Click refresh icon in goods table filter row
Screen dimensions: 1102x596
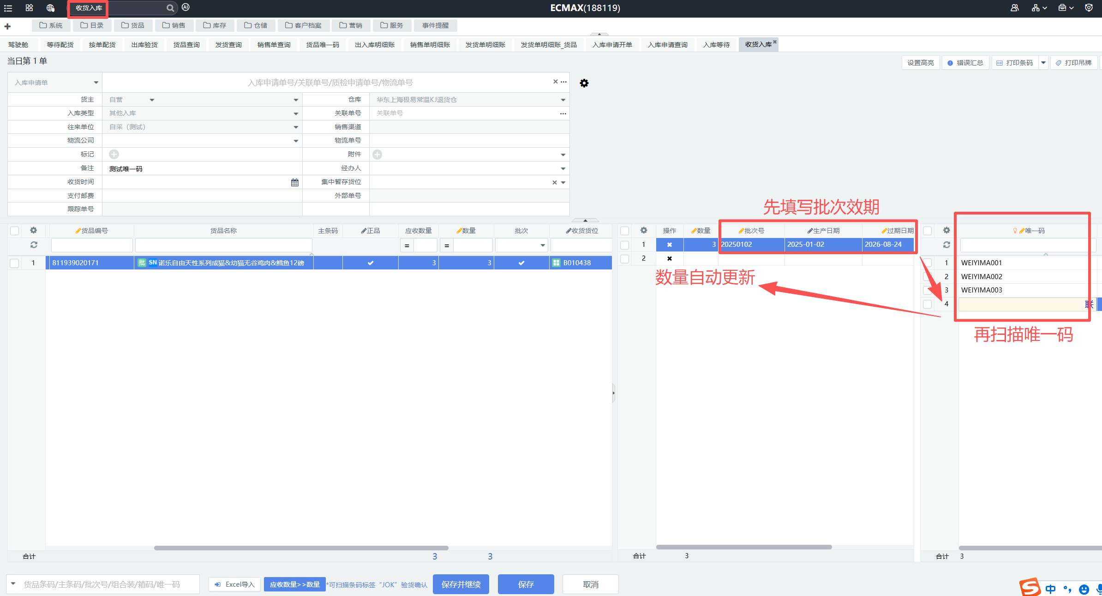point(34,245)
